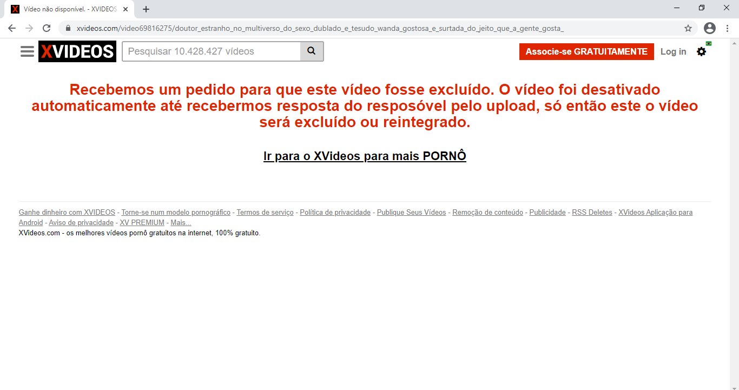This screenshot has height=390, width=739.
Task: Open the site settings gear icon
Action: [x=701, y=51]
